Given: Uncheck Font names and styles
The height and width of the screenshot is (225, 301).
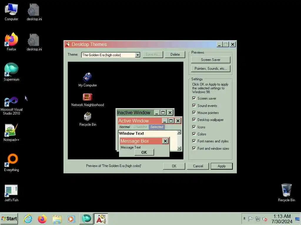Looking at the screenshot, I should 194,141.
